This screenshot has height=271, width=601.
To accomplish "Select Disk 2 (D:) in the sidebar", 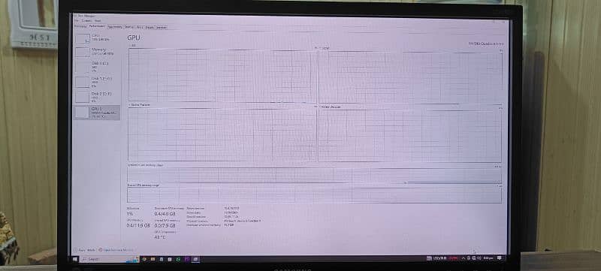I will pos(97,97).
